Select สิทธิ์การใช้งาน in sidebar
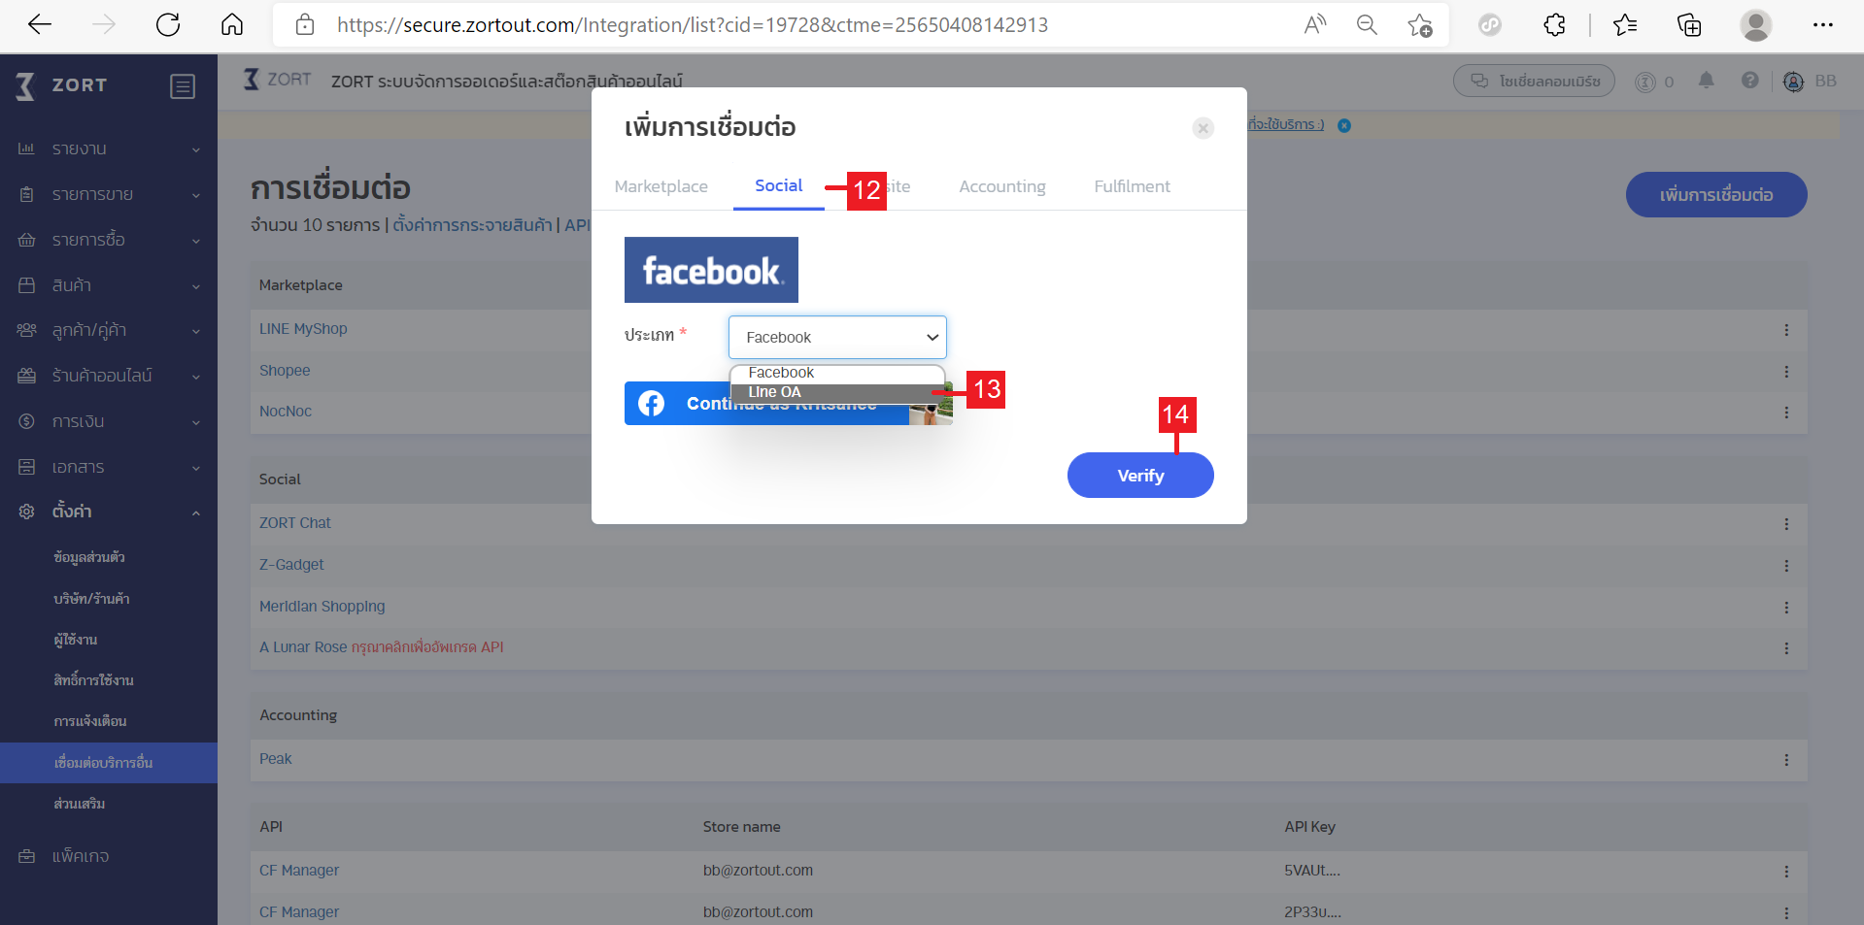This screenshot has height=925, width=1864. pyautogui.click(x=94, y=680)
